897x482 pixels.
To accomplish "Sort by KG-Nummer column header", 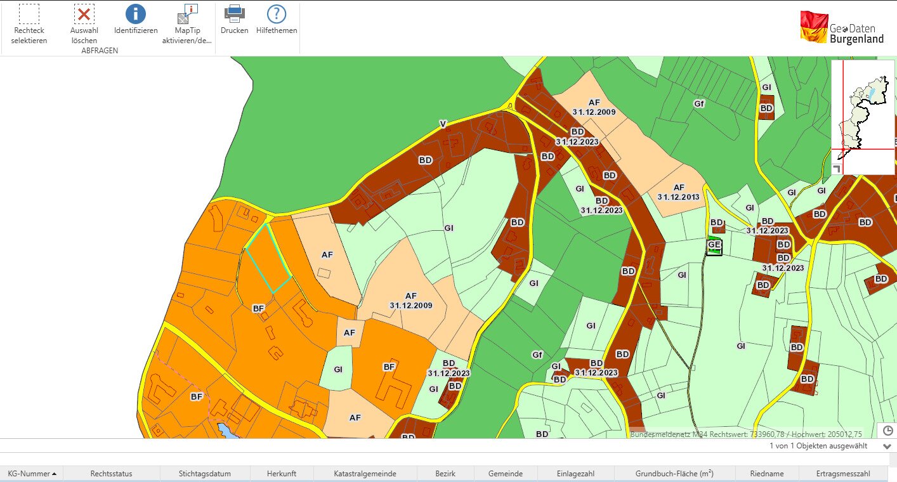I will pyautogui.click(x=32, y=474).
